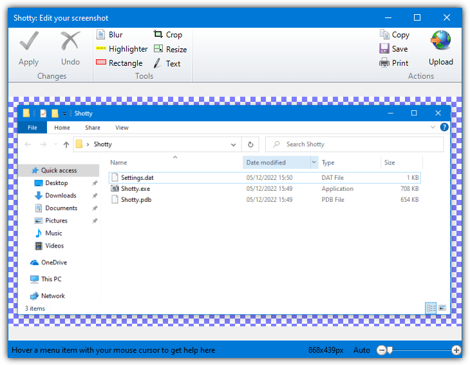The height and width of the screenshot is (365, 470).
Task: Click the new folder icon in Explorer titlebar
Action: coord(55,113)
